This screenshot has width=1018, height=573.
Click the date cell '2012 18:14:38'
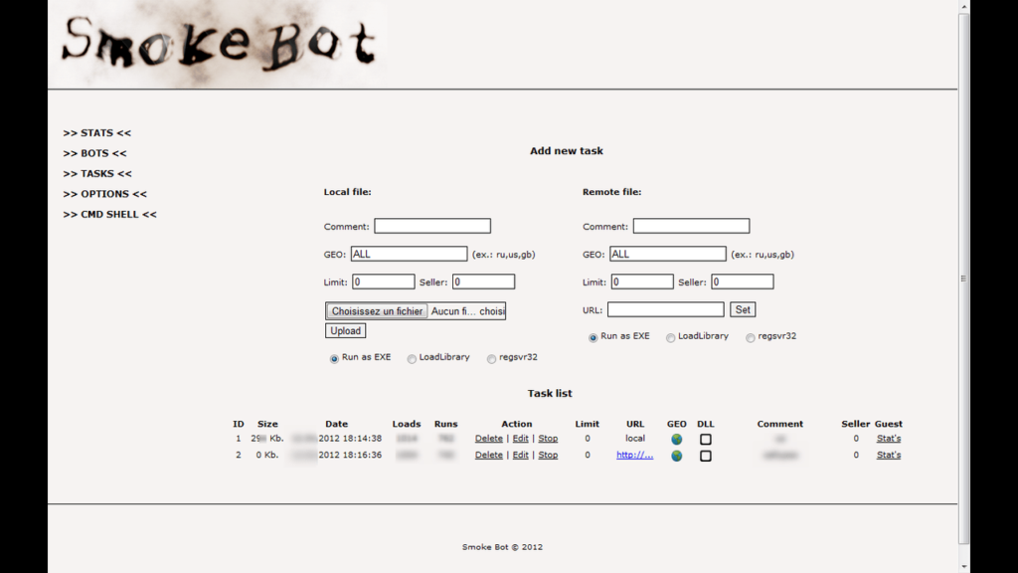pyautogui.click(x=350, y=439)
